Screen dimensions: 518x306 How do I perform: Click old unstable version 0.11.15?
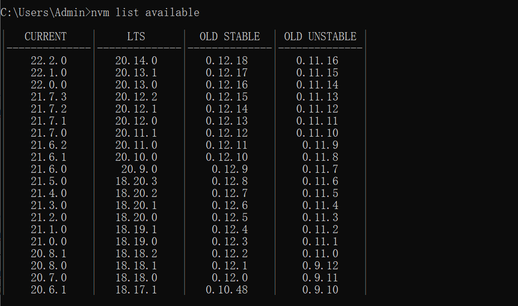(x=317, y=73)
